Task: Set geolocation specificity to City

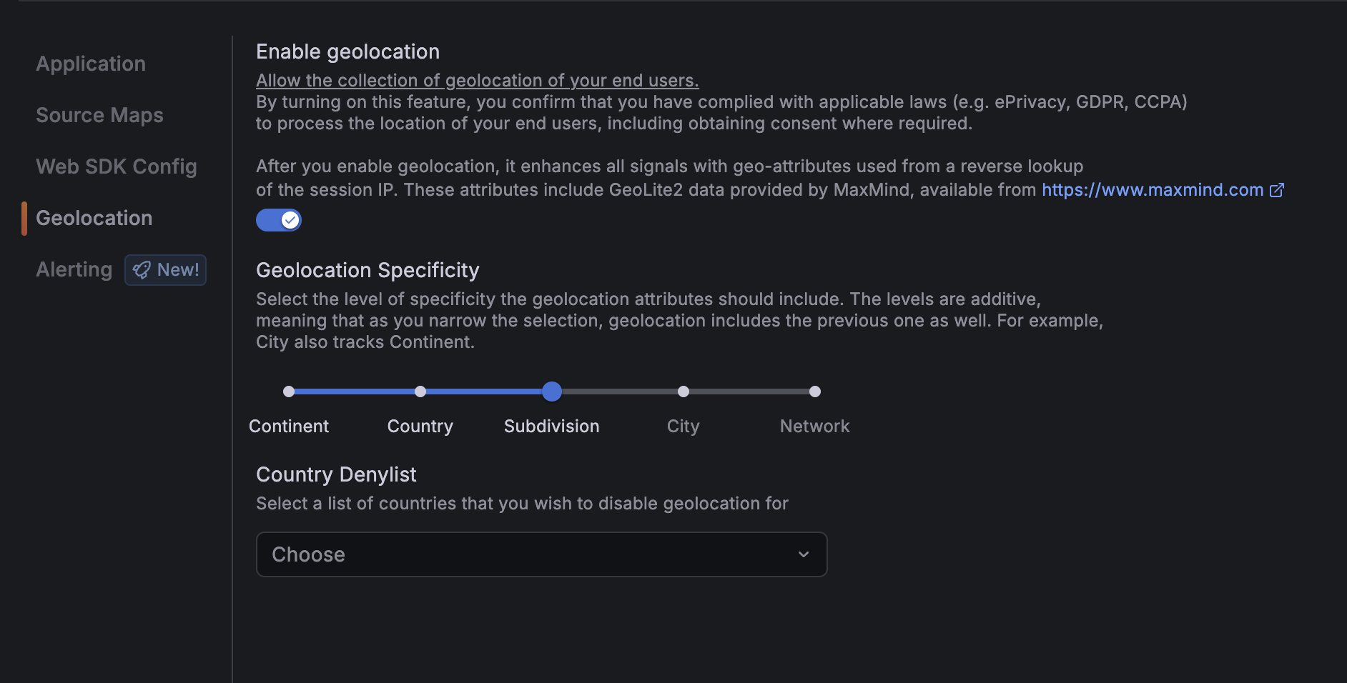Action: pyautogui.click(x=683, y=392)
